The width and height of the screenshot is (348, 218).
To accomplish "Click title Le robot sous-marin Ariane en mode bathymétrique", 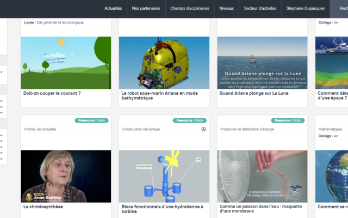I will 159,95.
